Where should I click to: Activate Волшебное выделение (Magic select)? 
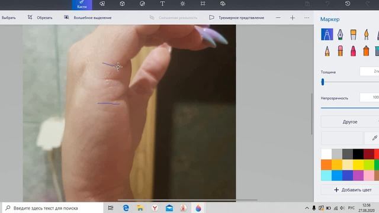pyautogui.click(x=88, y=17)
